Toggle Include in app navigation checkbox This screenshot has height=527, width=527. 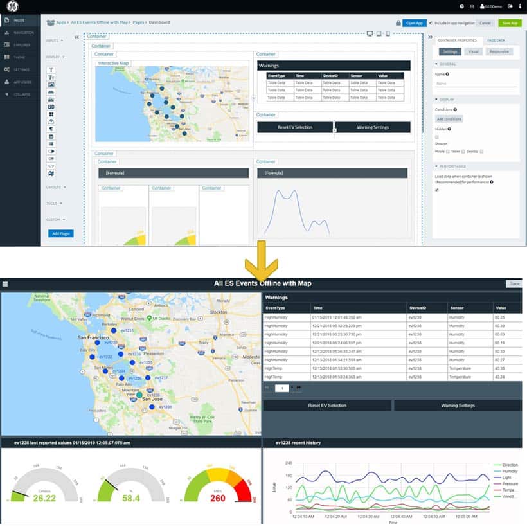click(431, 23)
